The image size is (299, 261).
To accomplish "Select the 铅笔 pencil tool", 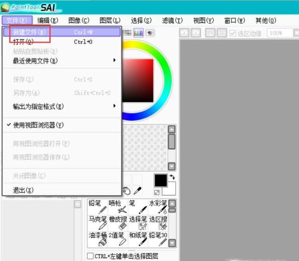I will pyautogui.click(x=98, y=207).
